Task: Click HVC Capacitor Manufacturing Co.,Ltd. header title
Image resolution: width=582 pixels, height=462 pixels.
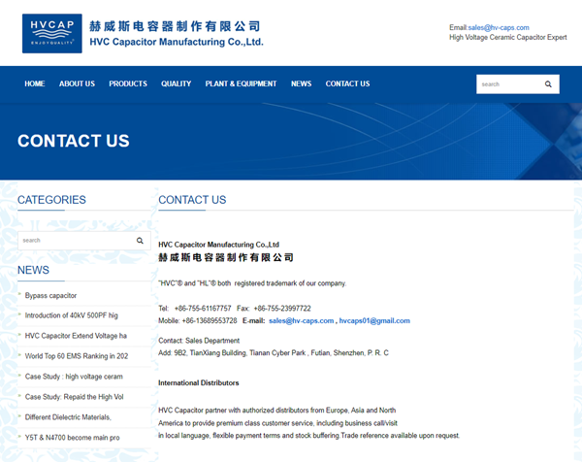Action: [177, 42]
